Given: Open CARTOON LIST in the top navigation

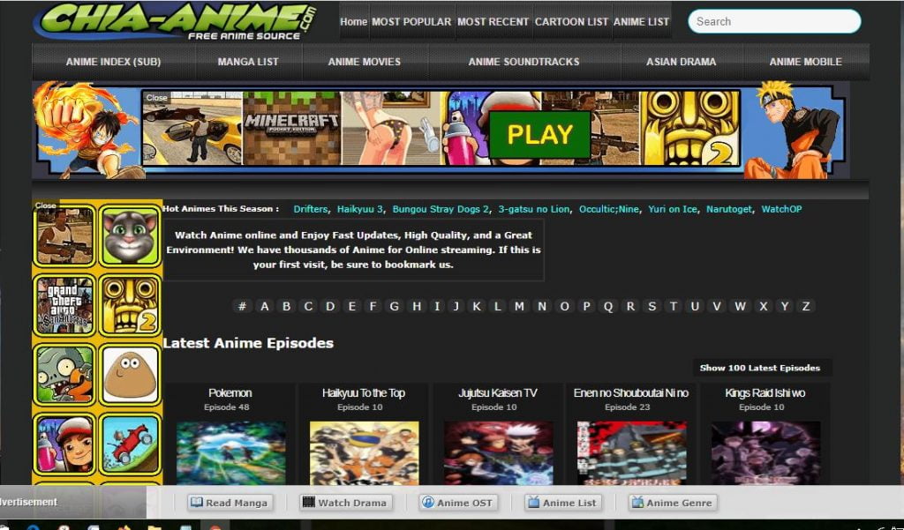Looking at the screenshot, I should point(571,22).
